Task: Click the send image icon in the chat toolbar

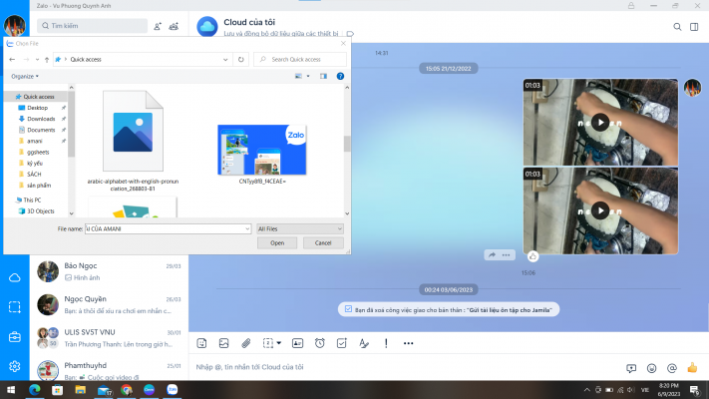Action: click(223, 343)
